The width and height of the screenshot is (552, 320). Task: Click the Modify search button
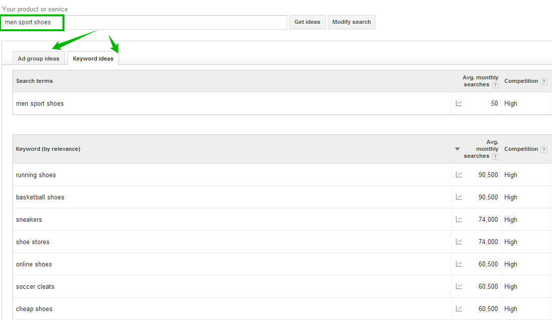[351, 22]
